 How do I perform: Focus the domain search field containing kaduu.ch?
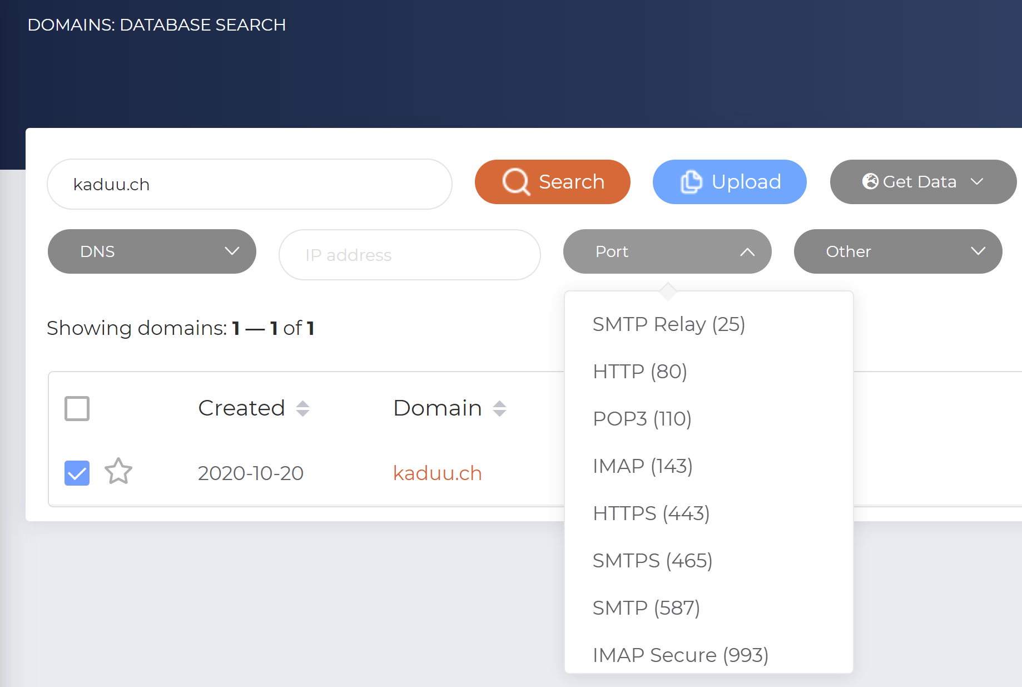pyautogui.click(x=250, y=184)
